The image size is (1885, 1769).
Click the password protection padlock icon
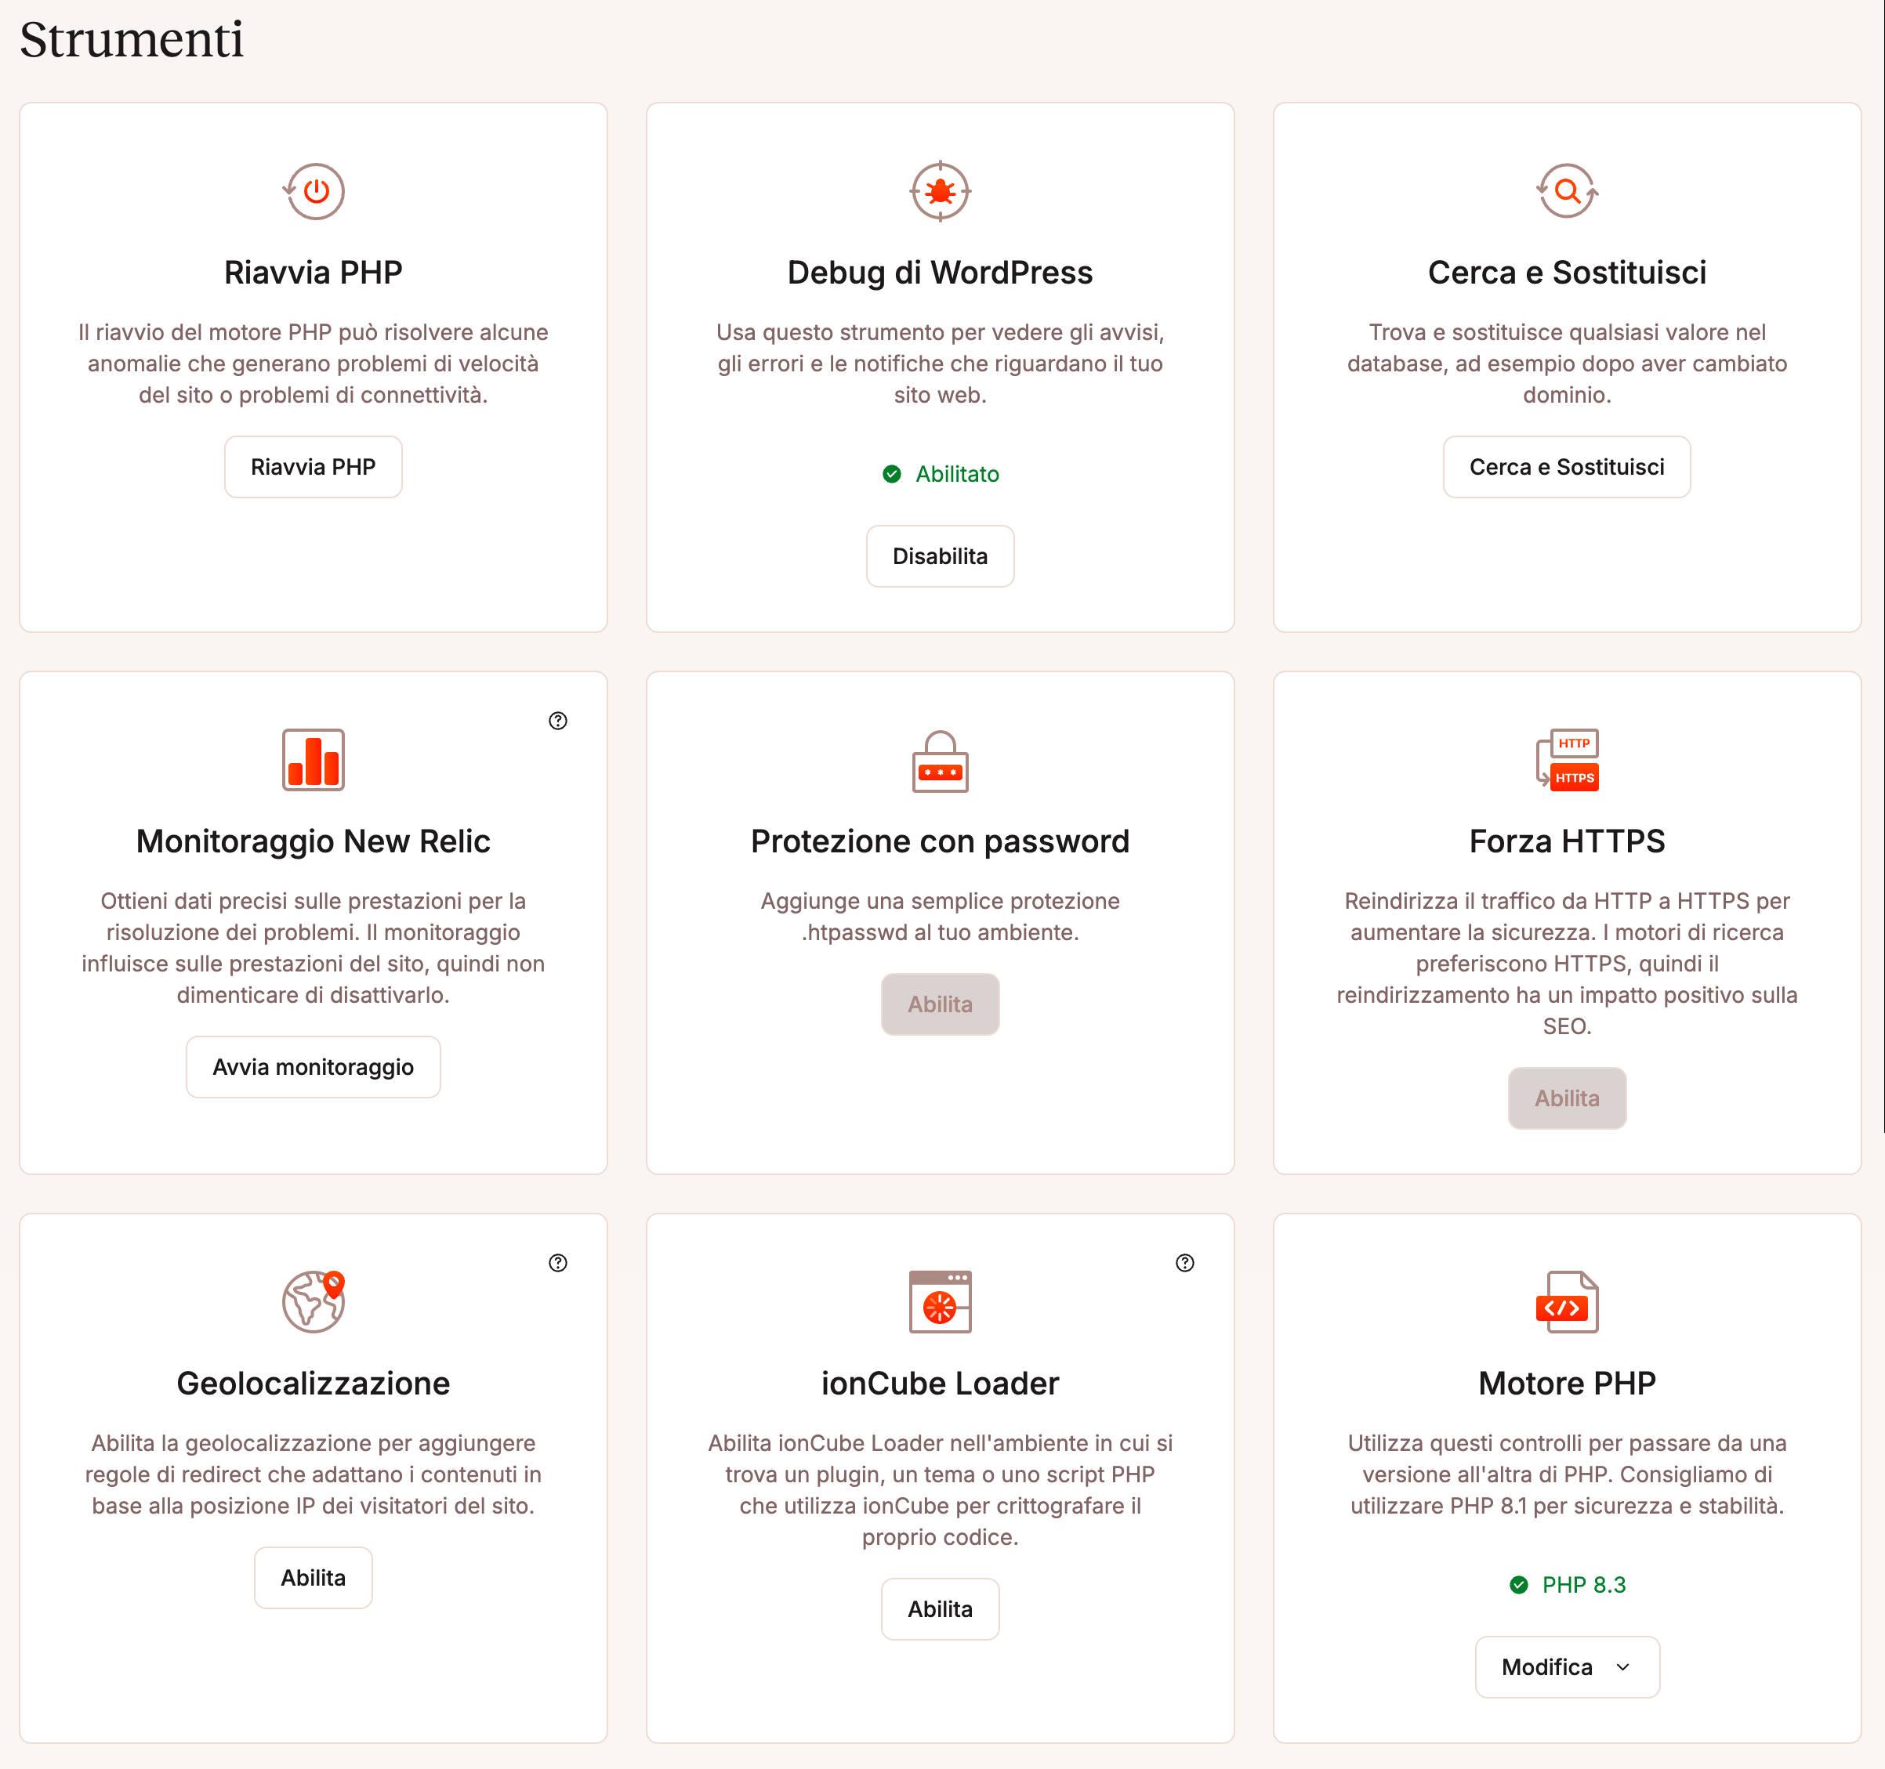(940, 760)
